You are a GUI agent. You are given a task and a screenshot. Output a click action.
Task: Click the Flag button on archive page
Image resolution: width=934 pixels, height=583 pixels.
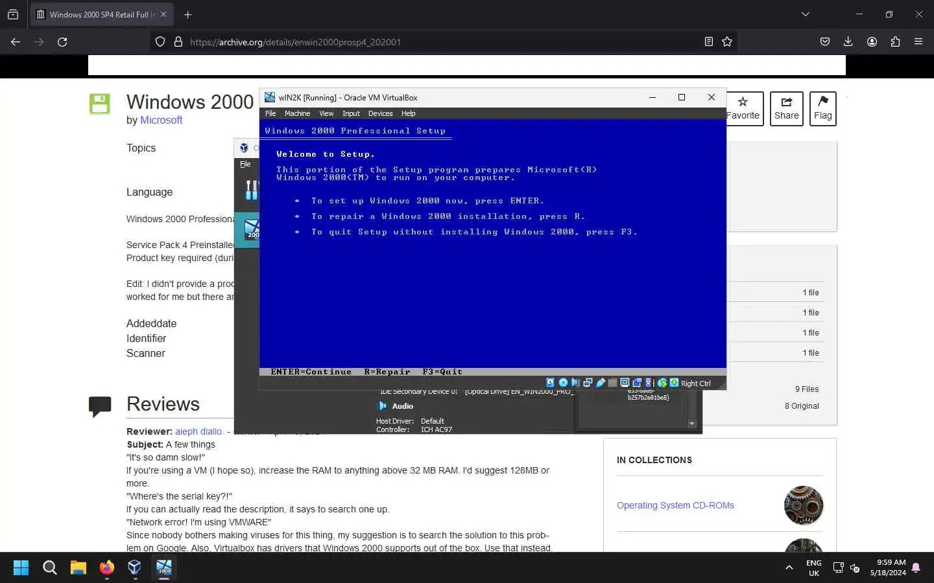coord(823,109)
